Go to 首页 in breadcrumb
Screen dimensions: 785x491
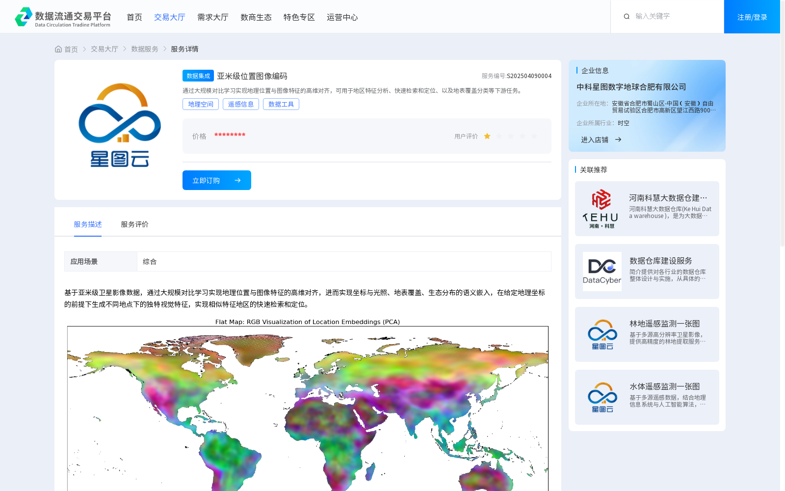[71, 49]
